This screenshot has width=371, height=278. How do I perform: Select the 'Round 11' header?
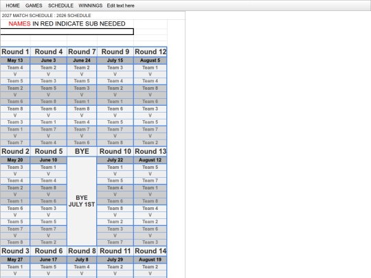pos(115,251)
